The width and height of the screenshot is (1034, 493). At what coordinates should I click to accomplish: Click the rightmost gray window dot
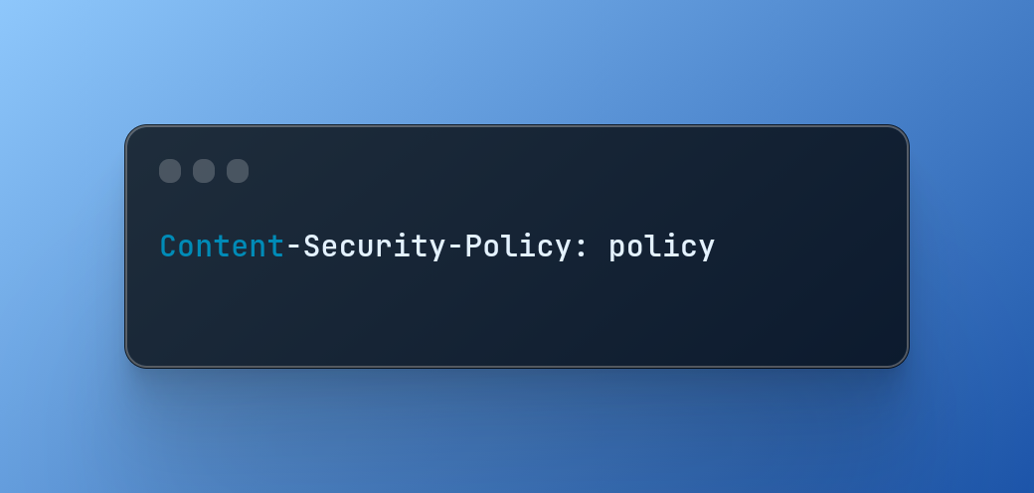(238, 171)
